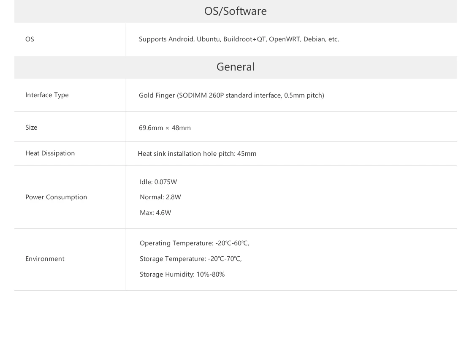Click the General section header
The height and width of the screenshot is (337, 472).
[x=236, y=67]
